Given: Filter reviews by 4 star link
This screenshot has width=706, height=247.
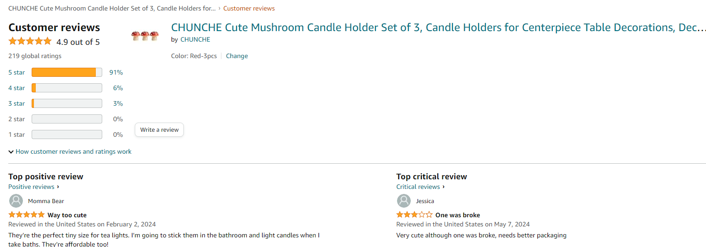Looking at the screenshot, I should 17,88.
